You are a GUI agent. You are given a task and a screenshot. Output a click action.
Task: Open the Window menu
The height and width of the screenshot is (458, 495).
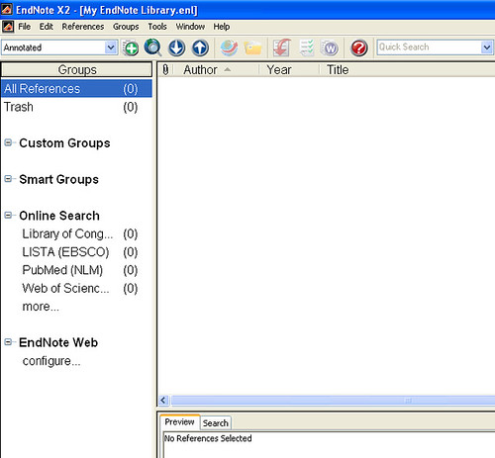pyautogui.click(x=190, y=27)
